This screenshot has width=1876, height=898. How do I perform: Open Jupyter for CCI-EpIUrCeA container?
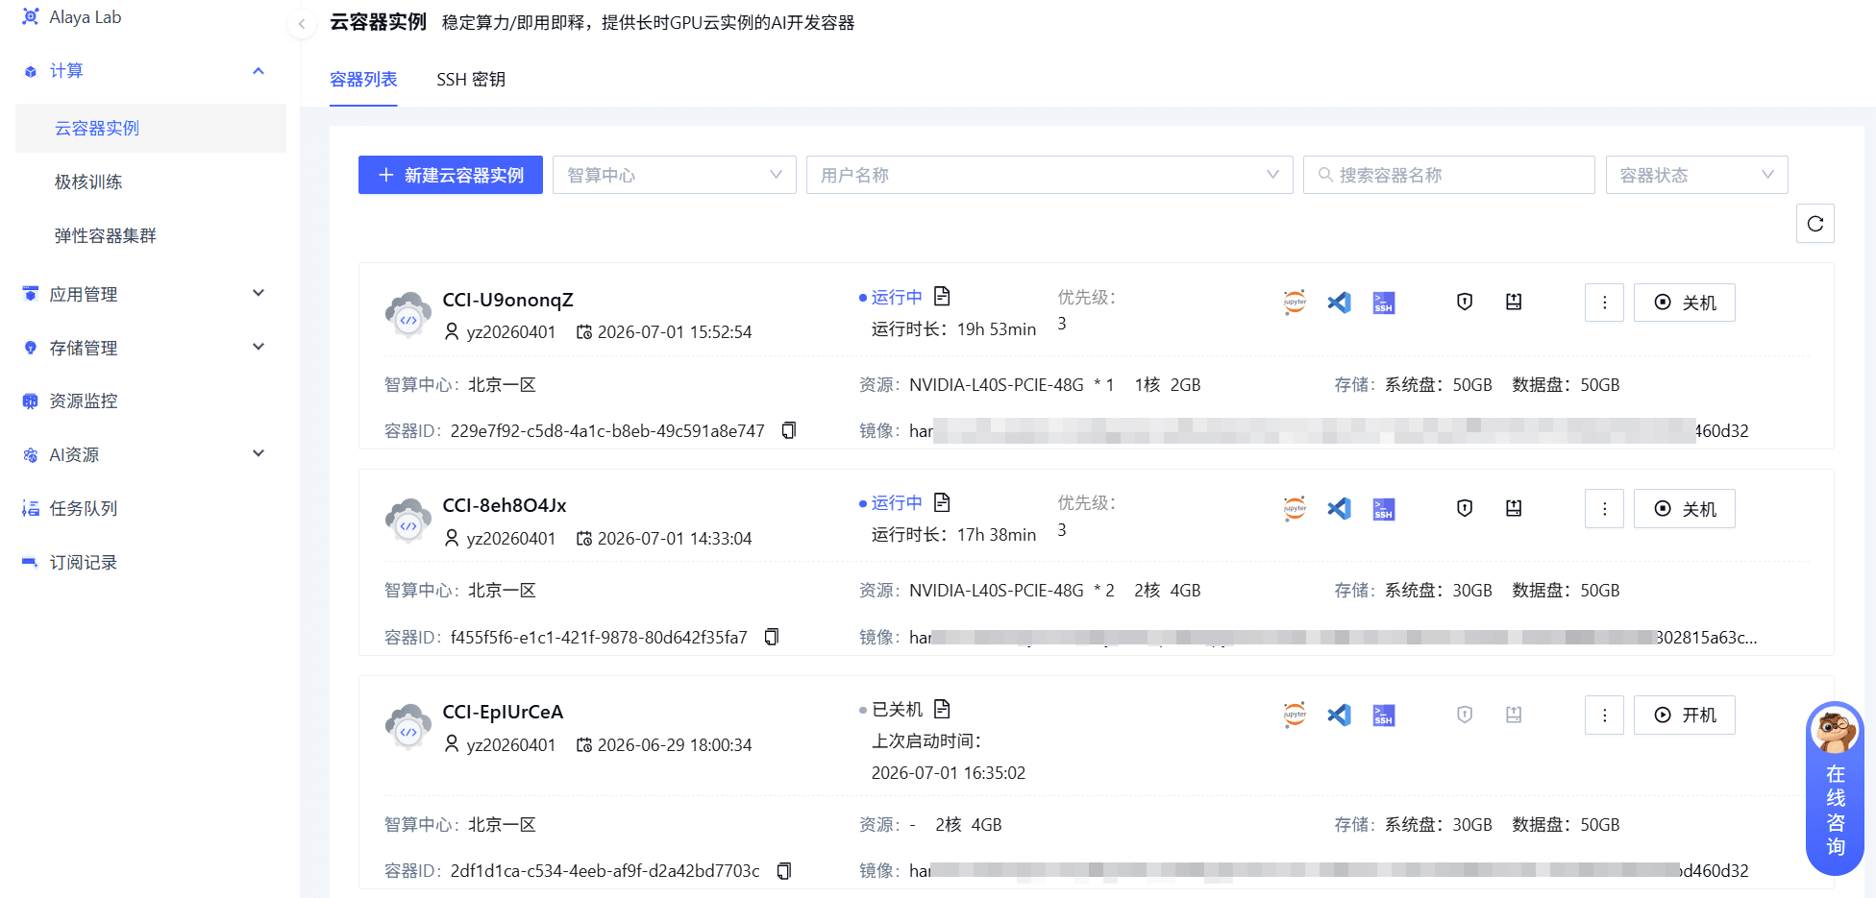[x=1295, y=715]
